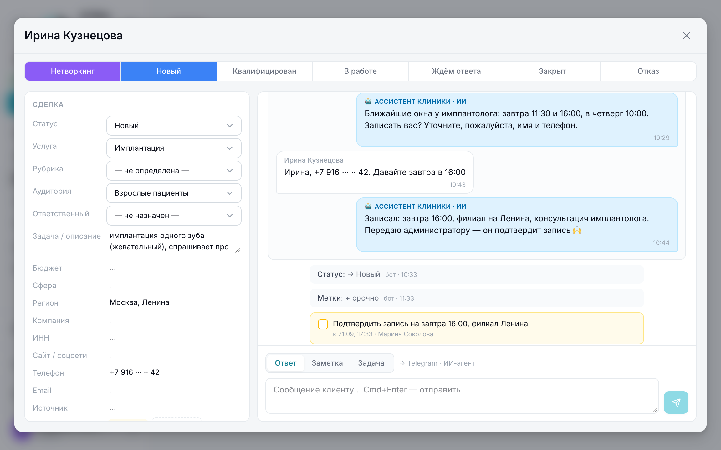Click the robot icon in the 10:44 assistant message
Viewport: 721px width, 450px height.
click(x=368, y=206)
